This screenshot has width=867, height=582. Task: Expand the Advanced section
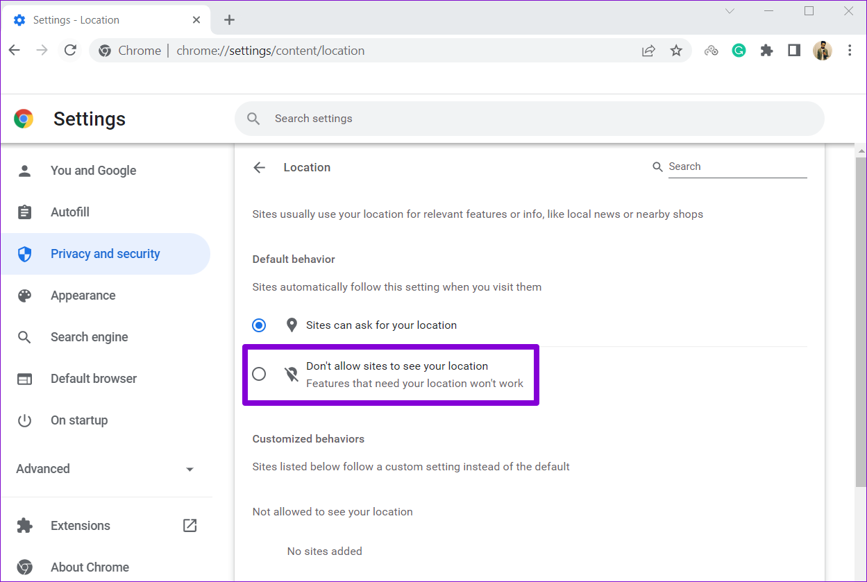[x=106, y=469]
